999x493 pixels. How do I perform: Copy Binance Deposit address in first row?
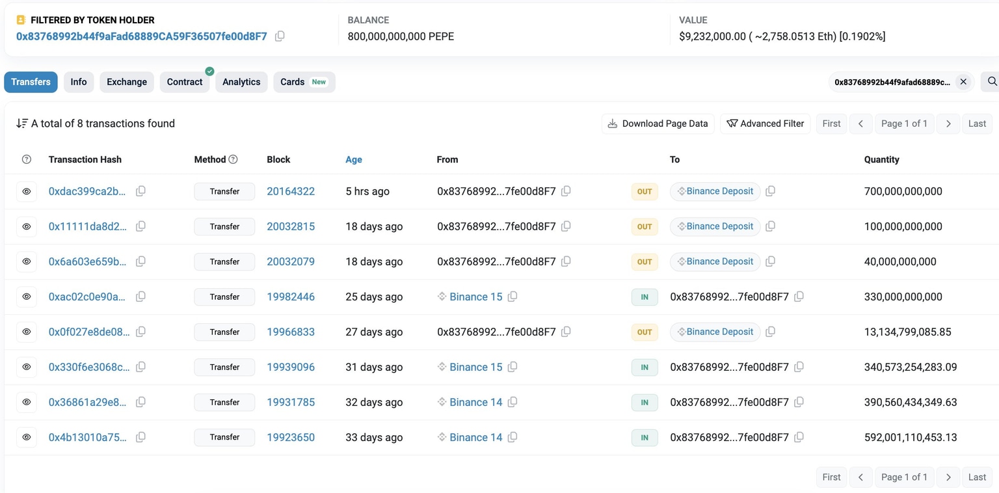click(x=770, y=191)
